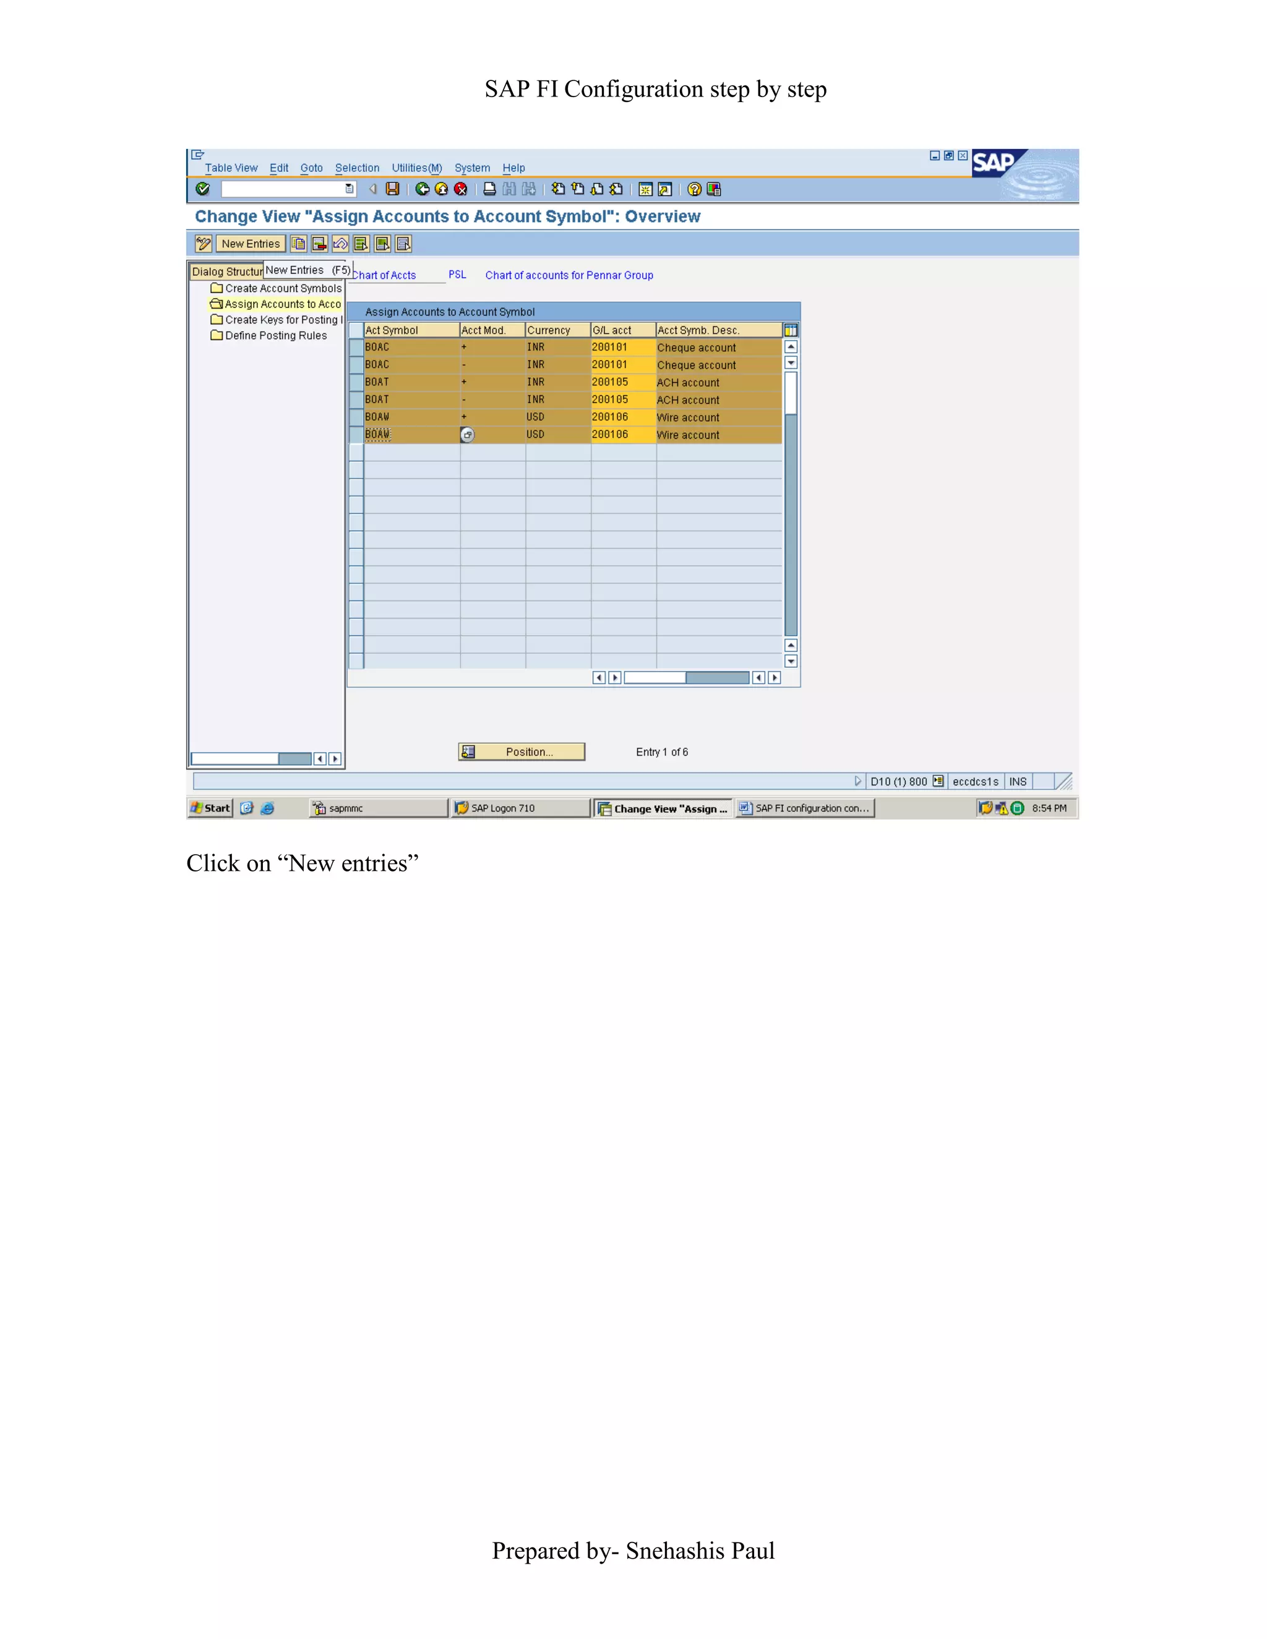1267x1639 pixels.
Task: Click the Last Page icon
Action: 616,189
